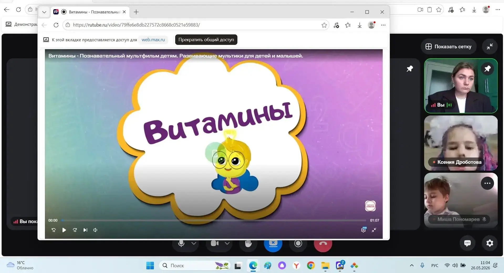Expand camera options arrow
The image size is (504, 273).
tap(227, 244)
